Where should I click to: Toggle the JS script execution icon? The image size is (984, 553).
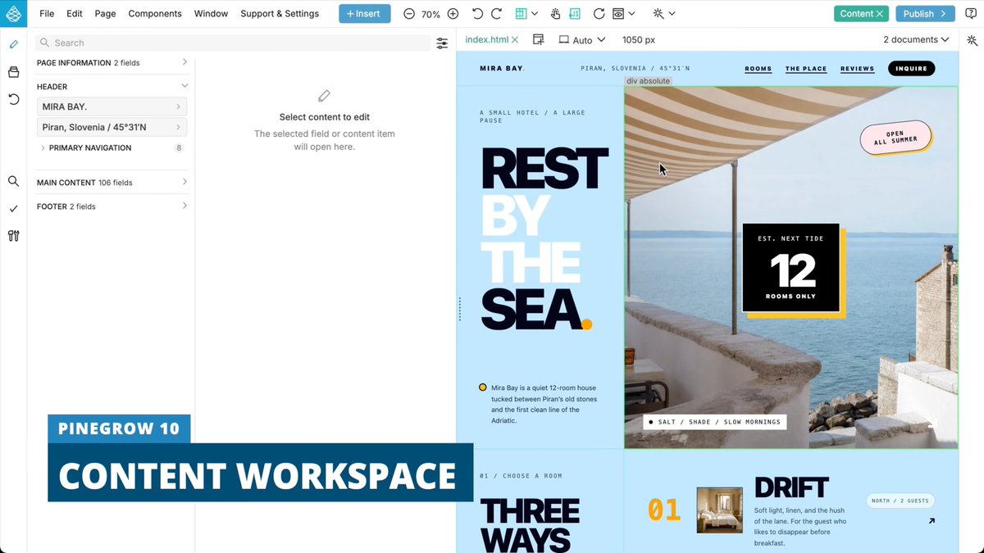click(575, 14)
